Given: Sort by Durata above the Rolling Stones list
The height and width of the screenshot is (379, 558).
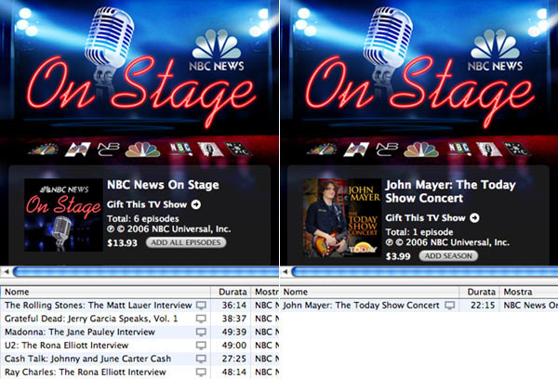Looking at the screenshot, I should 230,291.
